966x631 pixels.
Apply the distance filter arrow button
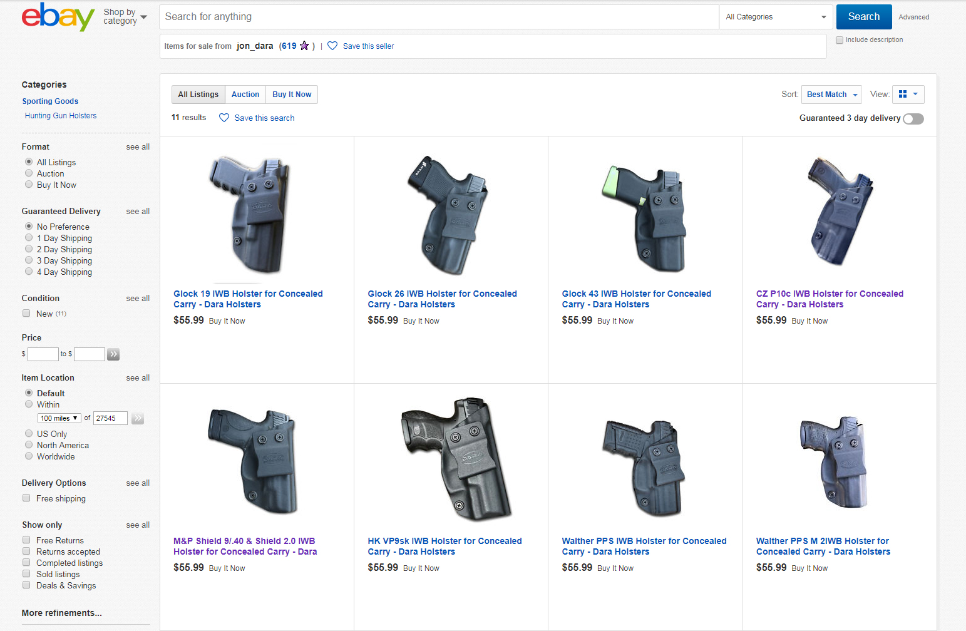point(138,418)
